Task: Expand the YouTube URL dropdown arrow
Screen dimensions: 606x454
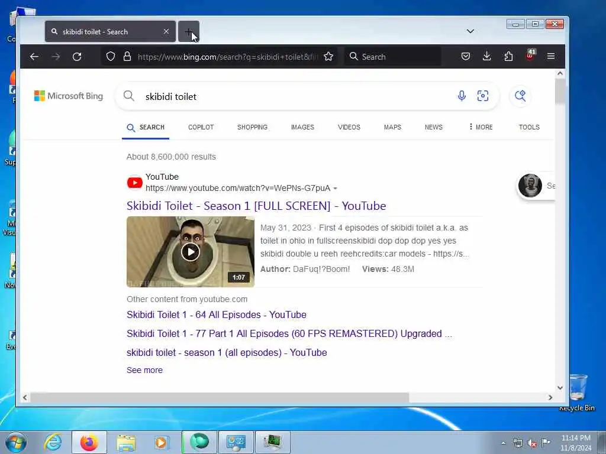Action: pyautogui.click(x=335, y=189)
